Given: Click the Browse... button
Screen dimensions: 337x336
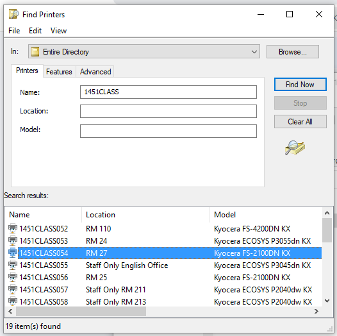Looking at the screenshot, I should 293,52.
